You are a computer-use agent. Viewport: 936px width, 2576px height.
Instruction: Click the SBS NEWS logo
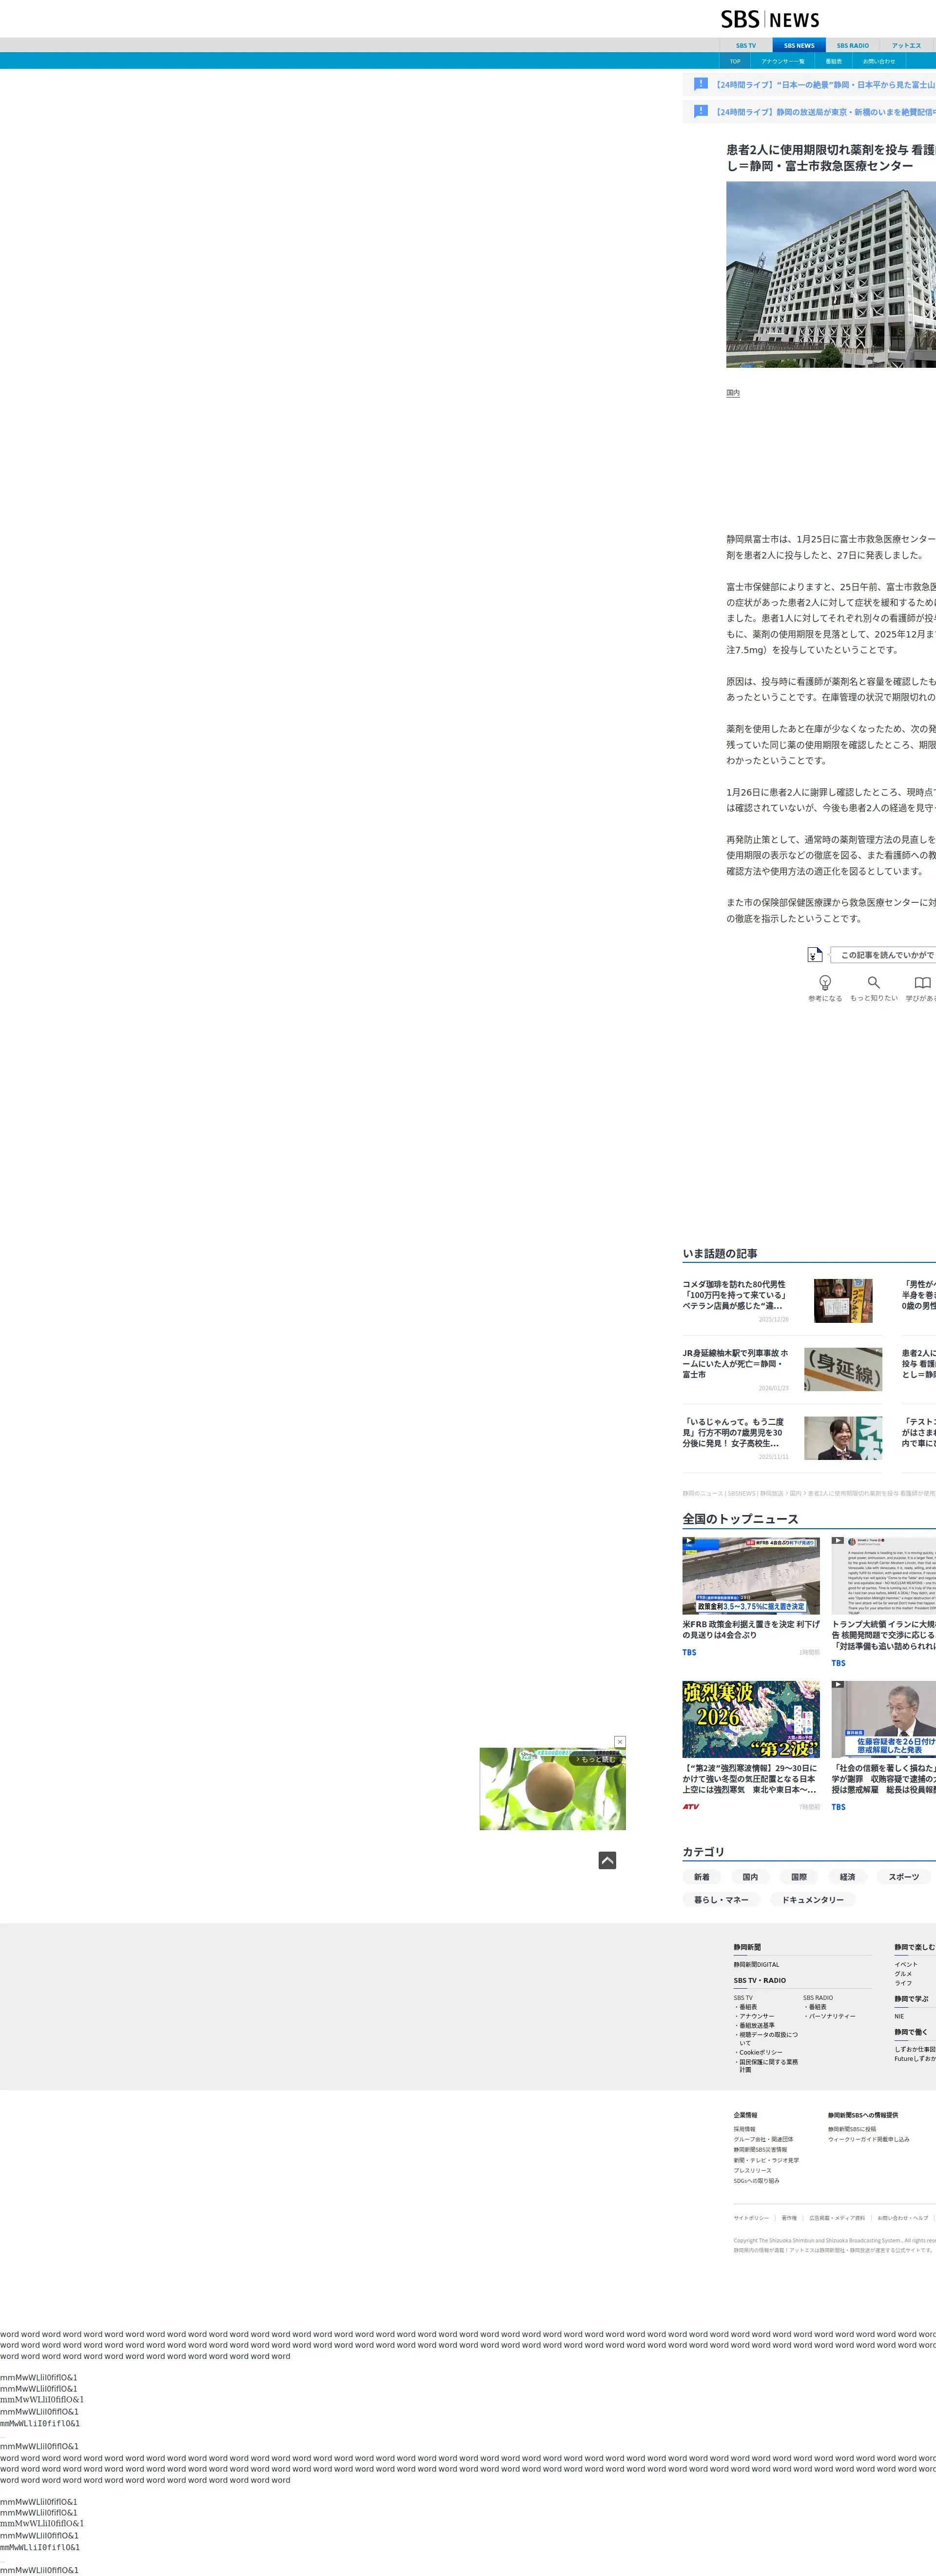pyautogui.click(x=769, y=20)
